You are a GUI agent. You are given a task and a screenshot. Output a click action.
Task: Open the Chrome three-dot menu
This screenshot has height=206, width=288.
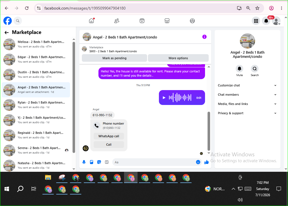pos(281,8)
